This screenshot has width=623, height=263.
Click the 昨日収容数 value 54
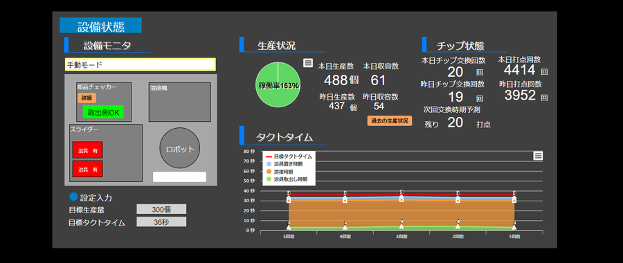tap(379, 106)
